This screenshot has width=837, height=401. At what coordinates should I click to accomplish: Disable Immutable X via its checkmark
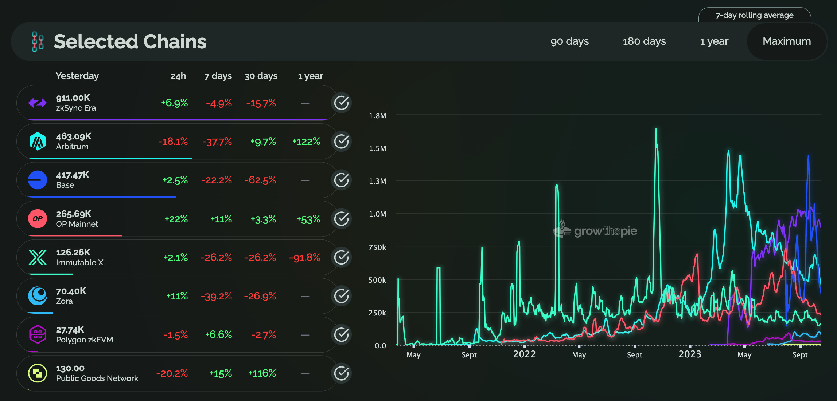pyautogui.click(x=342, y=257)
